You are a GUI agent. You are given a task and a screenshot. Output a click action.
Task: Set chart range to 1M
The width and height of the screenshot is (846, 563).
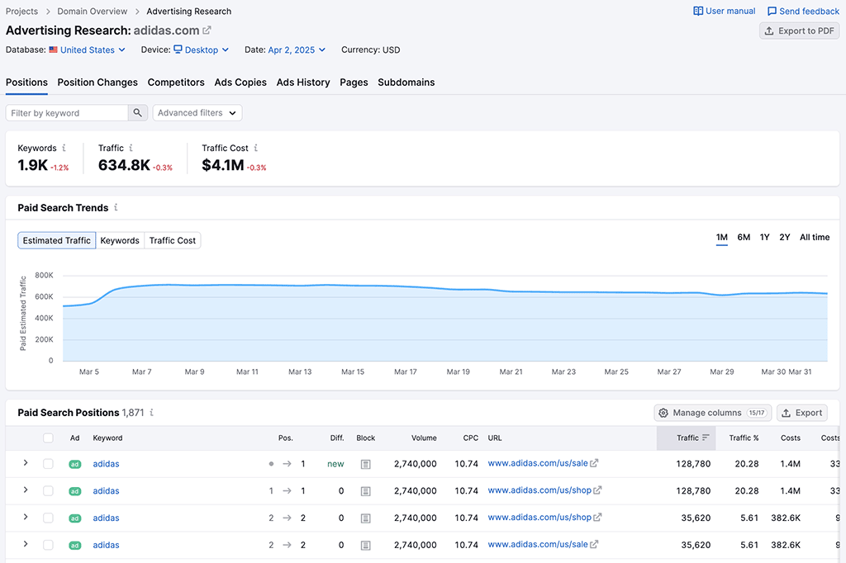tap(722, 237)
